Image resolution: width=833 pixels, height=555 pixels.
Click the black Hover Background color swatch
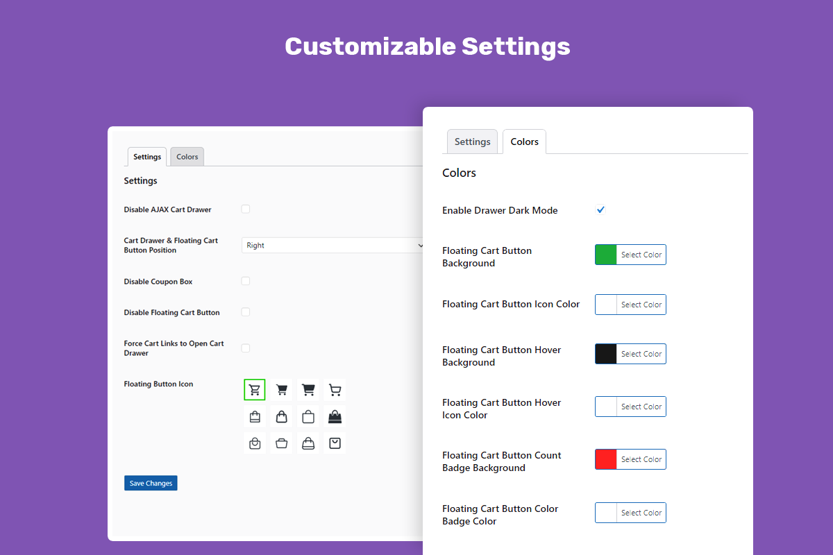606,354
